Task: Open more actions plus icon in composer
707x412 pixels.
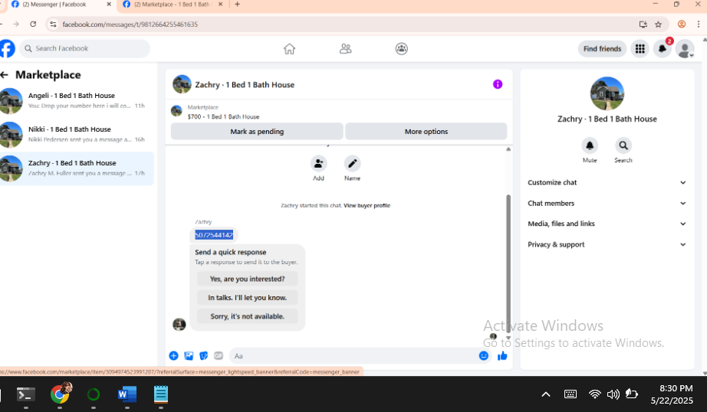Action: pos(173,356)
